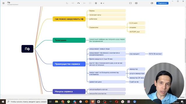Click the 'телеграм чаты' subtopic

[107, 15]
